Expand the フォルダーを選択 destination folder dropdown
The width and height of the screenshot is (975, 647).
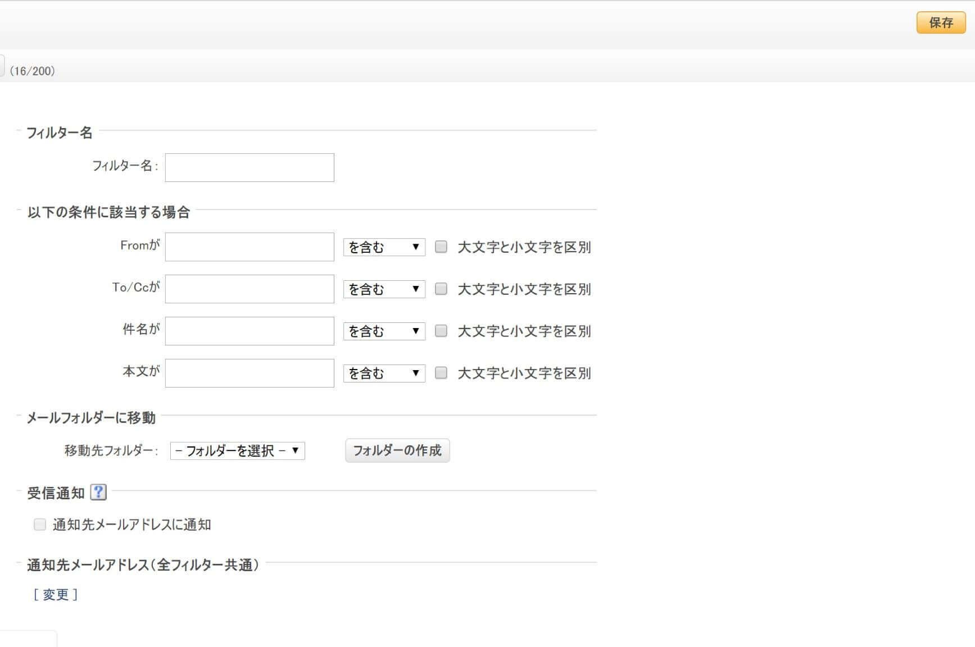tap(237, 451)
